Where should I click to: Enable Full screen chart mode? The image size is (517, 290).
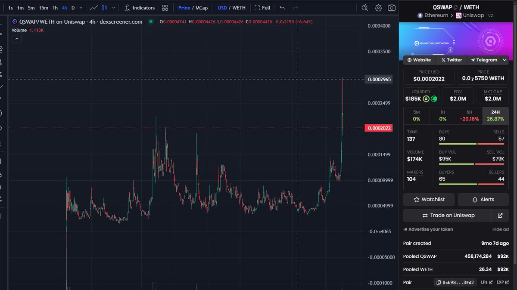(x=262, y=7)
